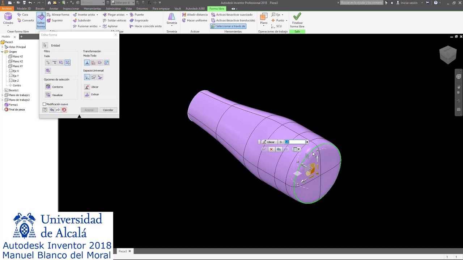Enable Modificación suave checkbox

click(44, 104)
